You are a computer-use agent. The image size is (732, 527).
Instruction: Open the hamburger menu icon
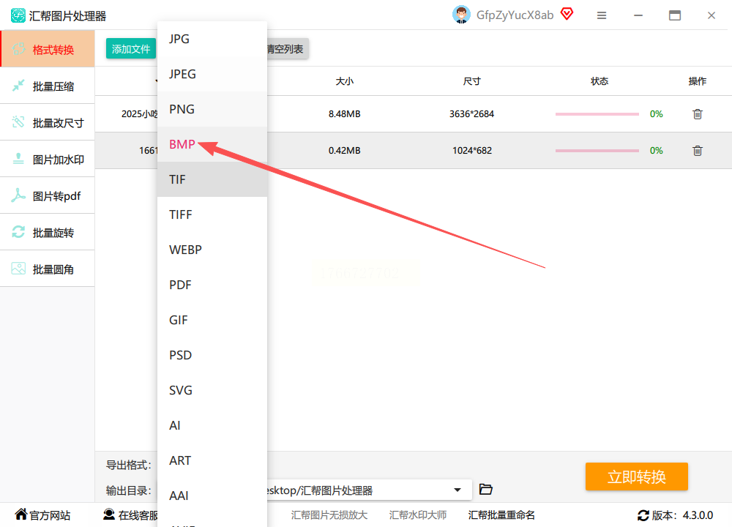[602, 15]
